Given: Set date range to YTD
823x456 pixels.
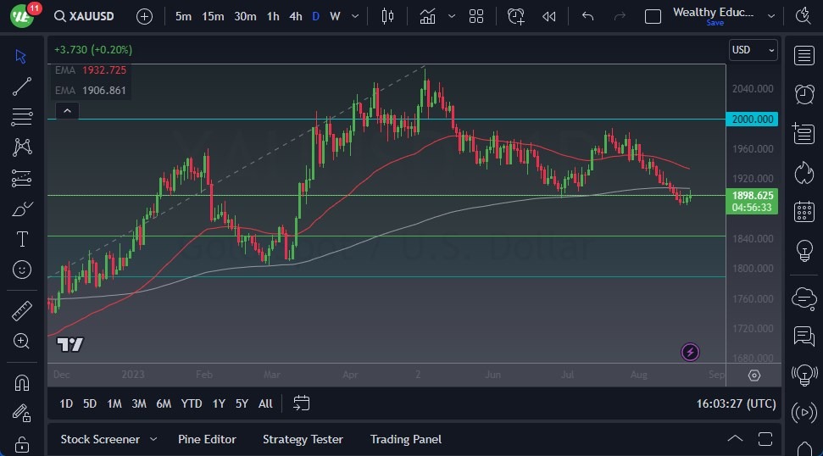Looking at the screenshot, I should (192, 403).
